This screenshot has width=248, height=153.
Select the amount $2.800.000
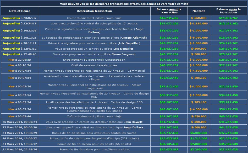(x=199, y=144)
